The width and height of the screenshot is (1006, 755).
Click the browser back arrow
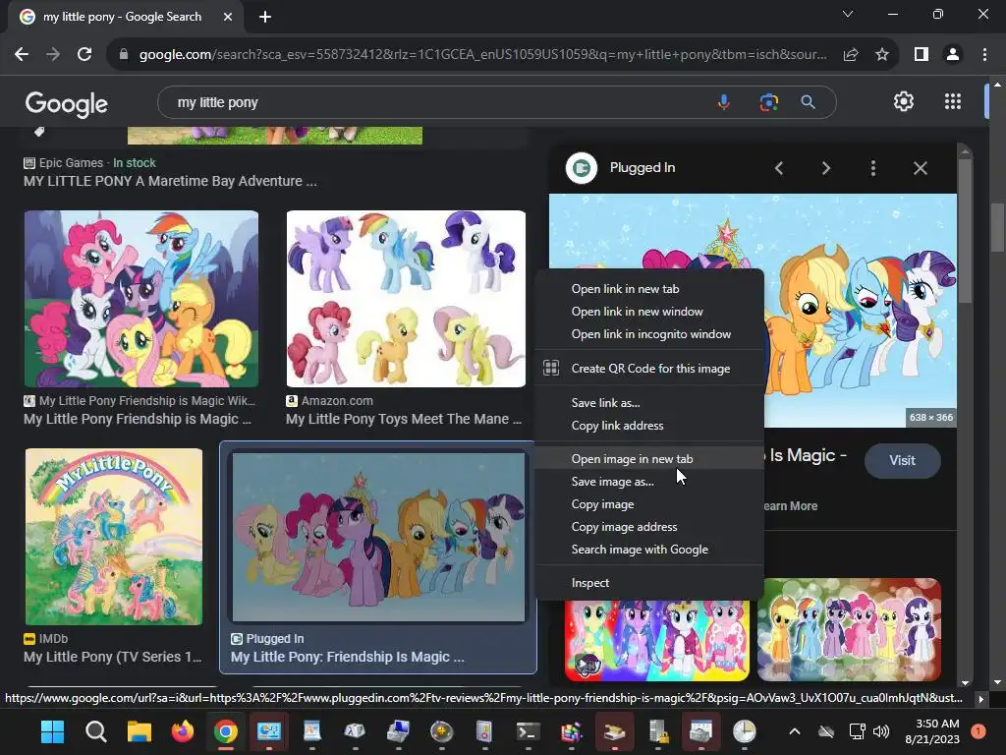[x=22, y=55]
